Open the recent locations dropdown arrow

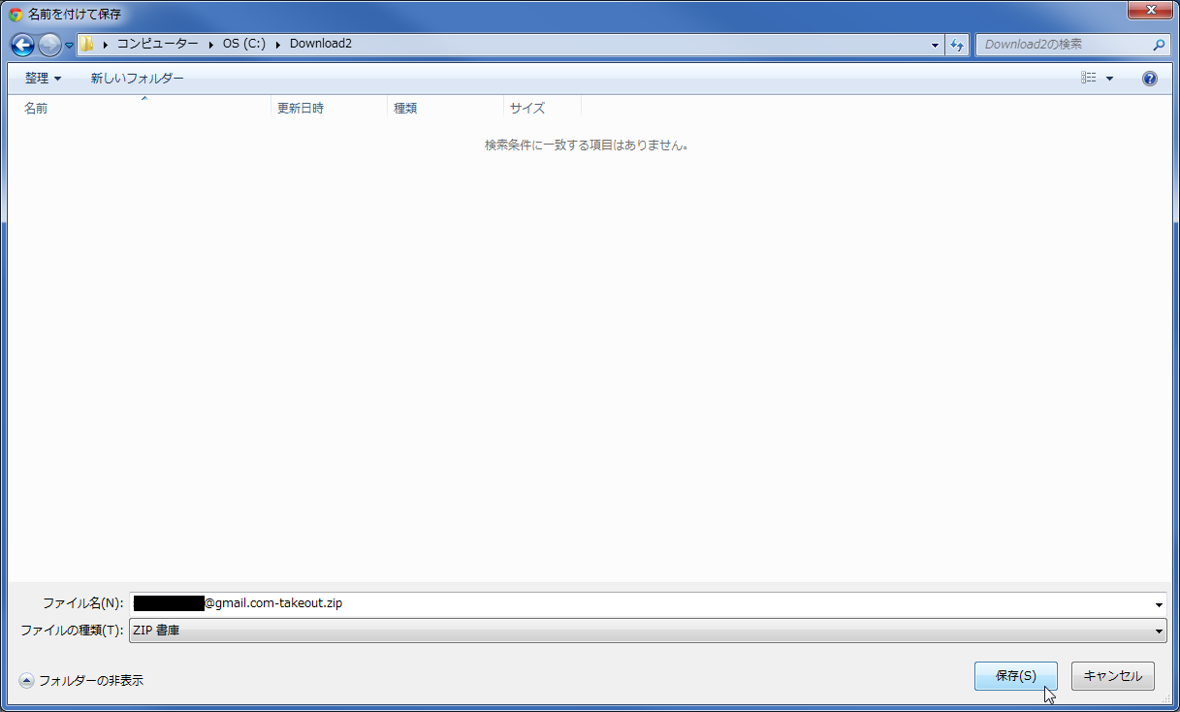click(69, 46)
